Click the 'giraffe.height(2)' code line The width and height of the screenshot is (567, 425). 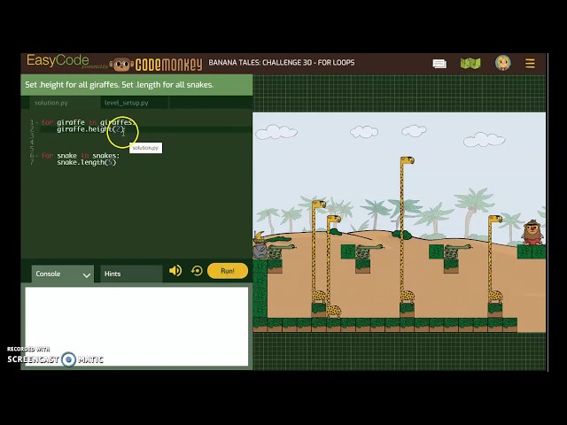pos(90,129)
